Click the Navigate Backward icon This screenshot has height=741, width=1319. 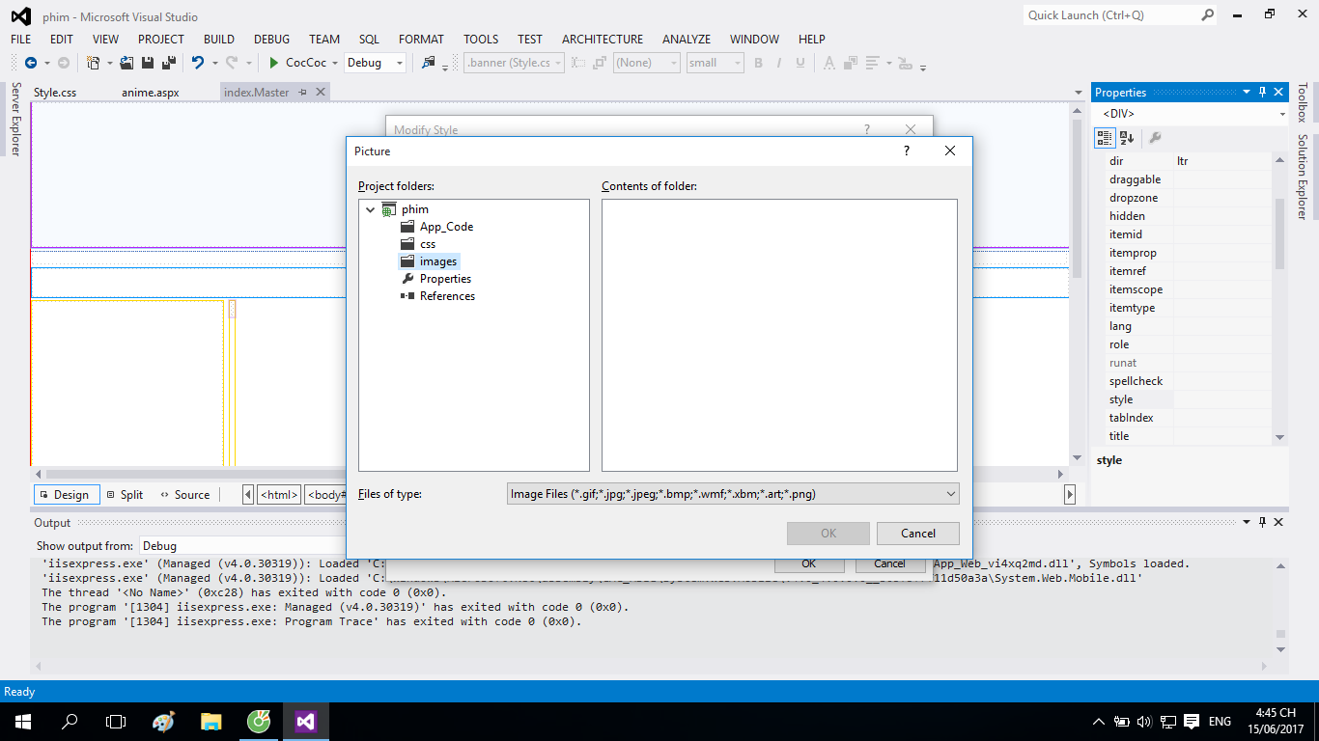pos(31,63)
